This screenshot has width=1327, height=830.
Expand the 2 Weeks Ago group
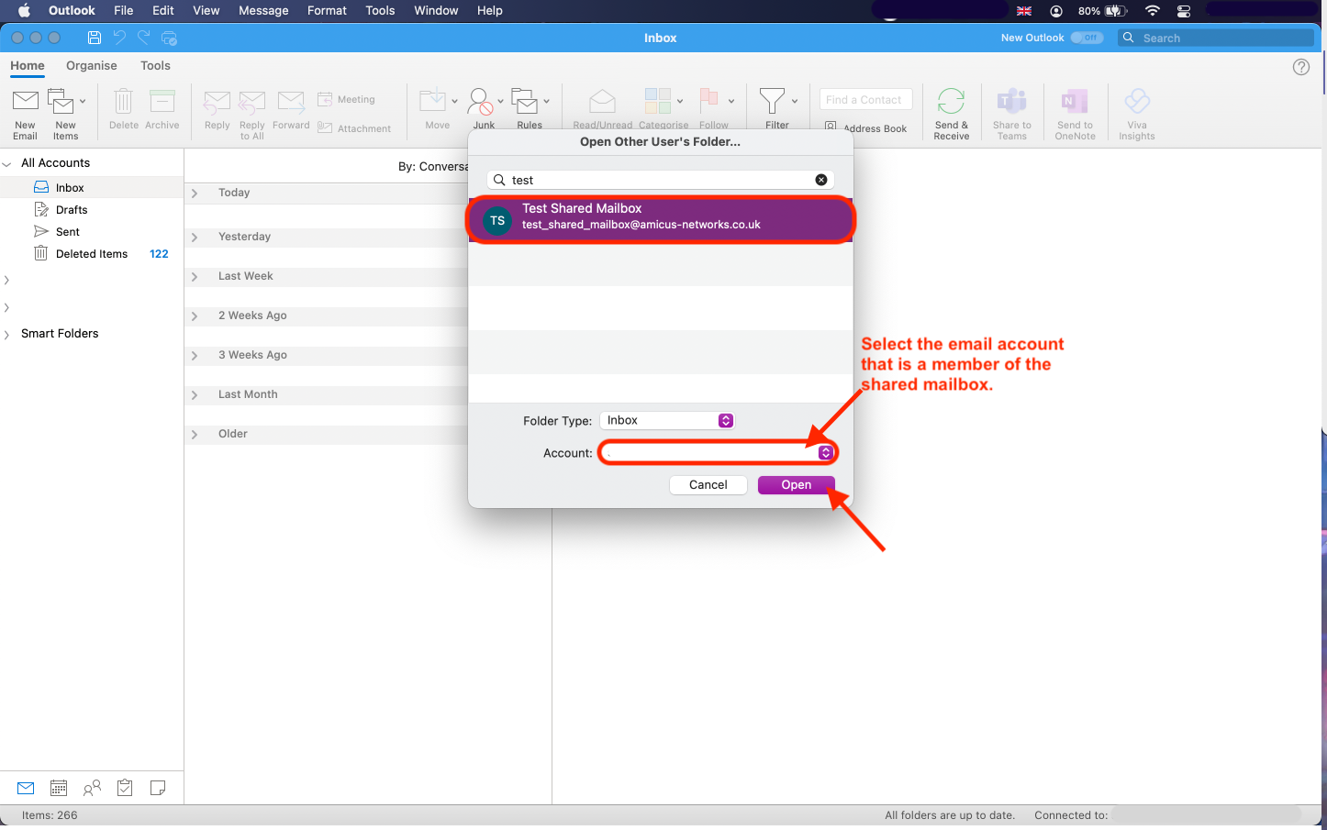[x=195, y=315]
